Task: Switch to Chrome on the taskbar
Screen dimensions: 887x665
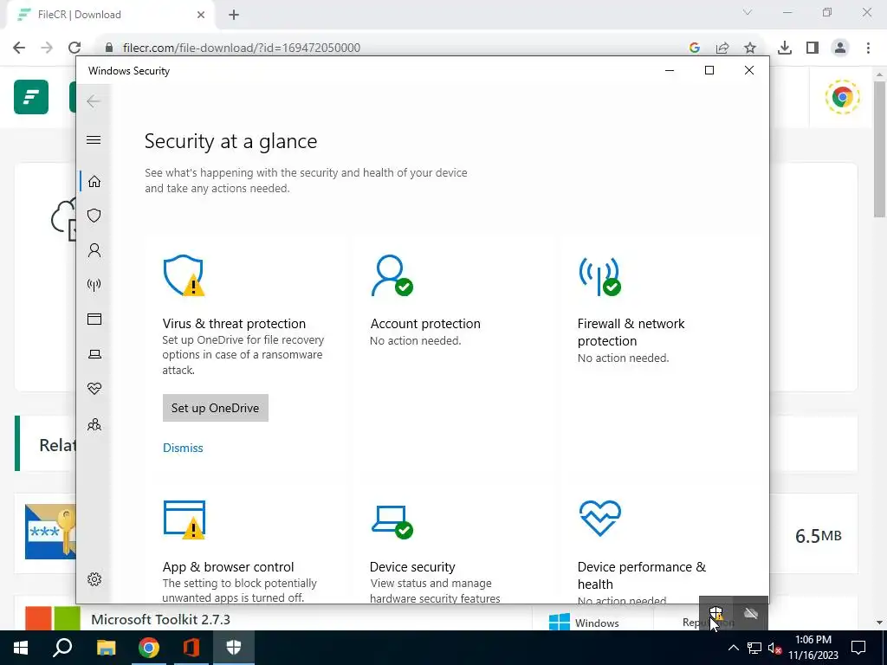Action: point(149,648)
